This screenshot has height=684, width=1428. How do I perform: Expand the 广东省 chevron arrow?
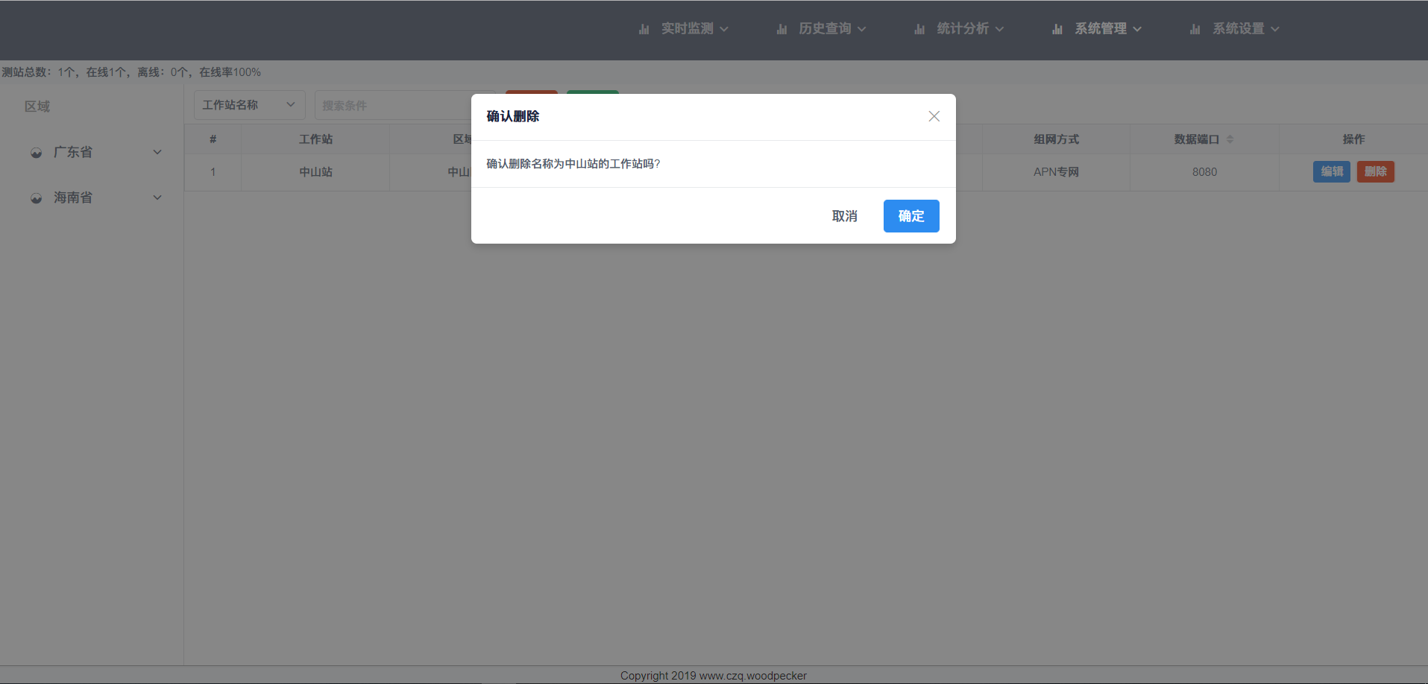(x=157, y=152)
